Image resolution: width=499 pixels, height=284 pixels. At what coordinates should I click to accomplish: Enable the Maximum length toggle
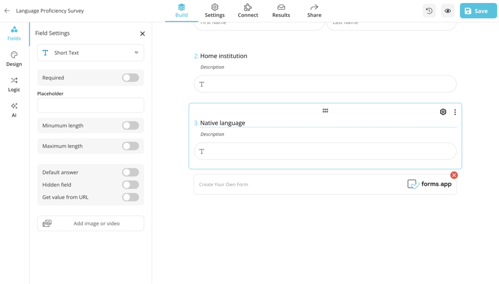click(130, 146)
